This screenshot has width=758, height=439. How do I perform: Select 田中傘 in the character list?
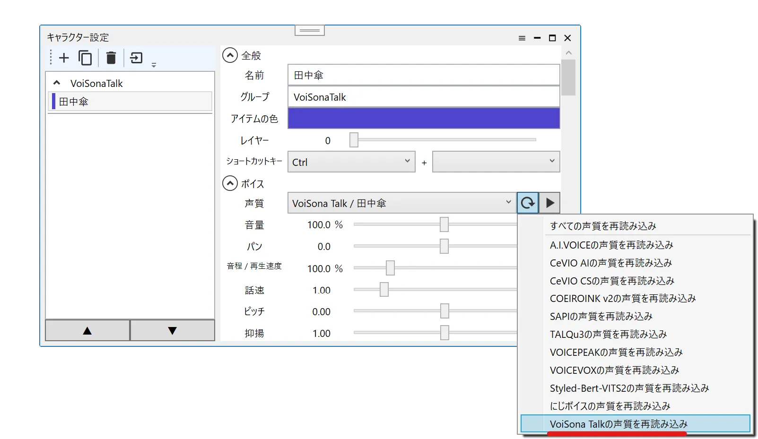[x=131, y=102]
